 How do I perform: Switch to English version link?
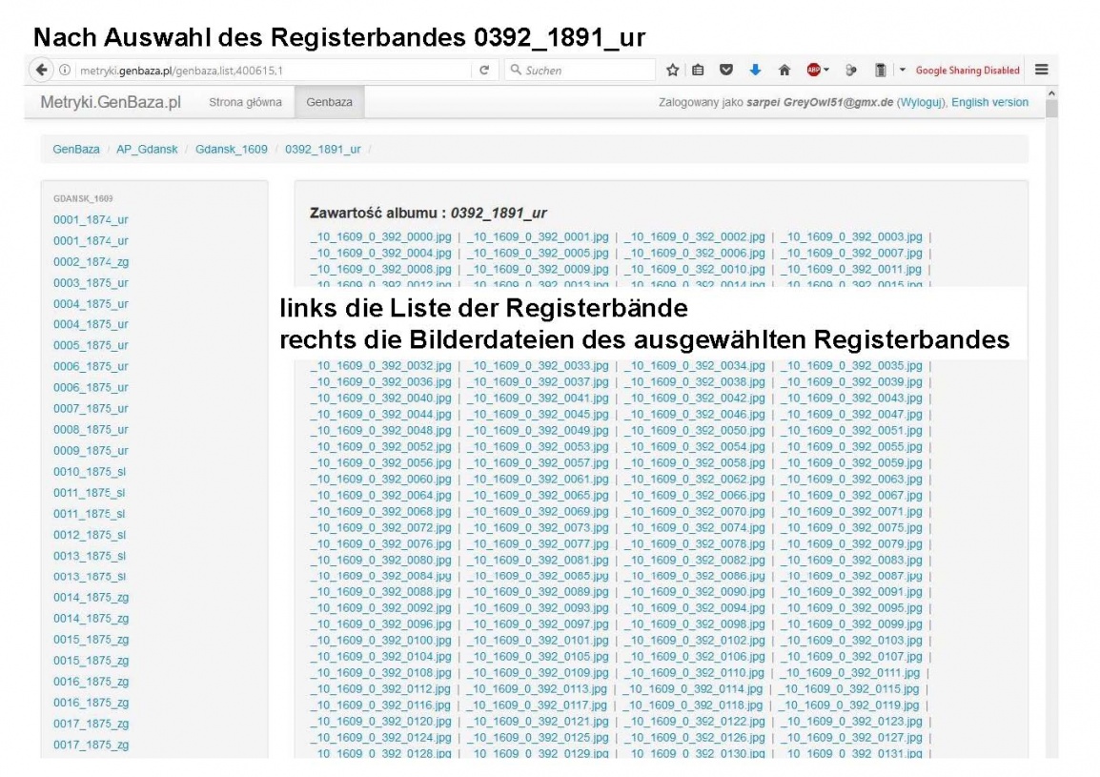tap(989, 102)
